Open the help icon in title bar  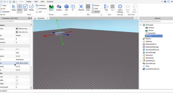point(165,1)
